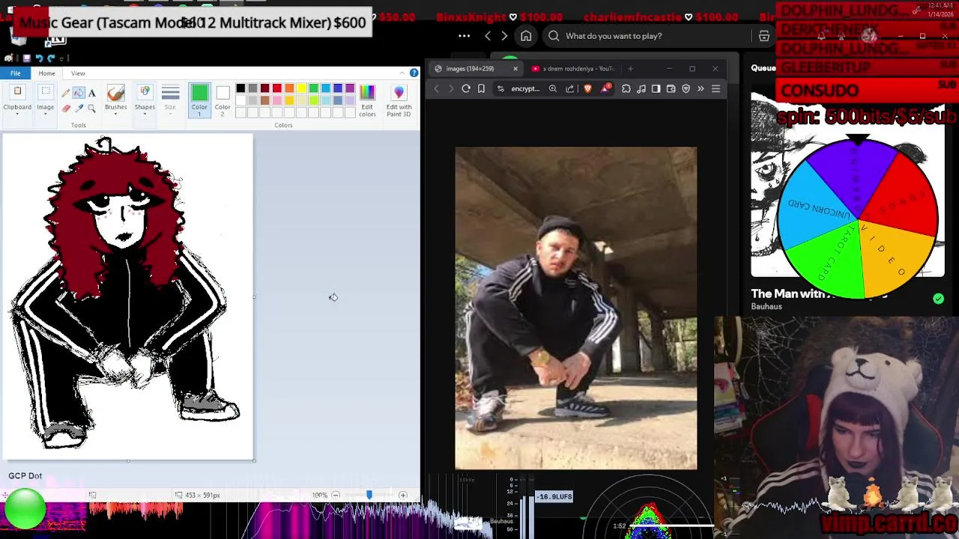This screenshot has width=959, height=539.
Task: Open Brave Rewards triangle icon
Action: (605, 88)
